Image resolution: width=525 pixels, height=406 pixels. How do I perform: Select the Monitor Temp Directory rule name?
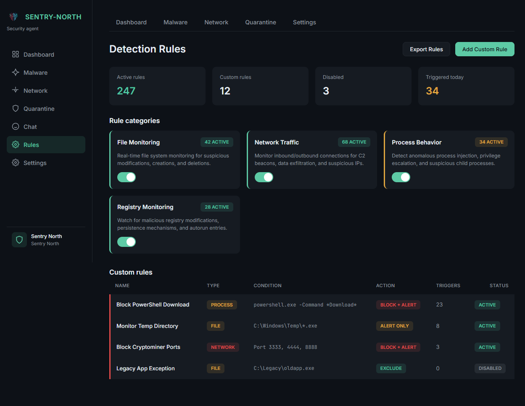[147, 326]
